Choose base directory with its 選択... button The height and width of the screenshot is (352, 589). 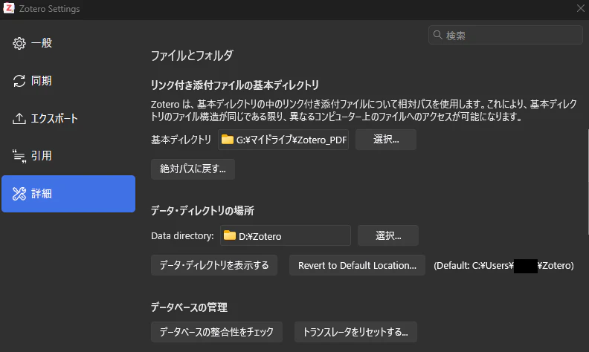click(x=386, y=140)
